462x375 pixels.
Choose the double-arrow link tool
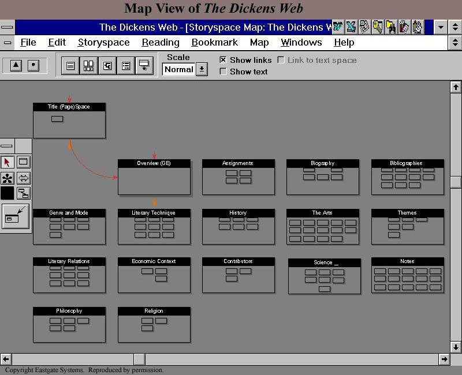23,178
